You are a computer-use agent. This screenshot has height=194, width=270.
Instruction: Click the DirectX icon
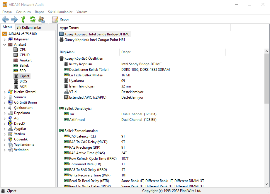click(x=10, y=123)
